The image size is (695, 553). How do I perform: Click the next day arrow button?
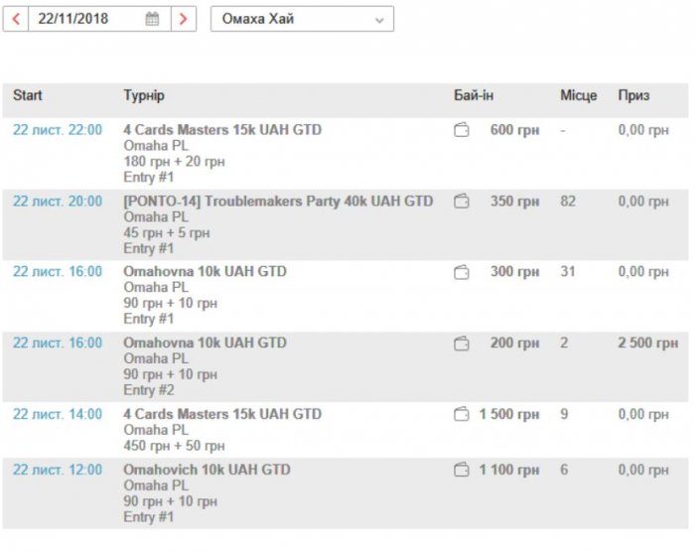coord(184,19)
